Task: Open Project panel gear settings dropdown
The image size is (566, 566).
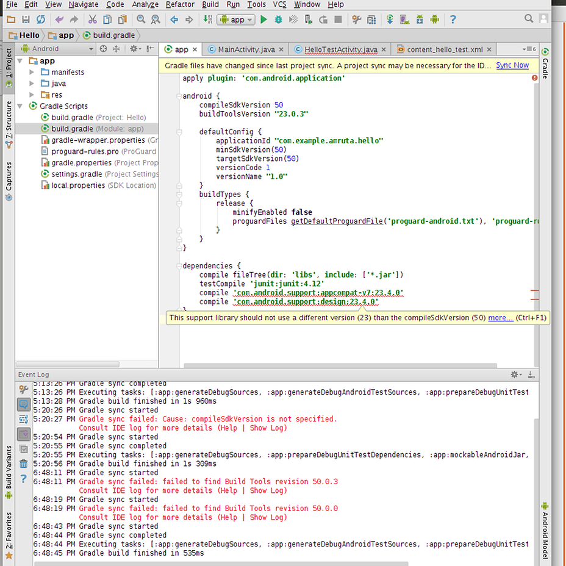Action: (x=135, y=49)
